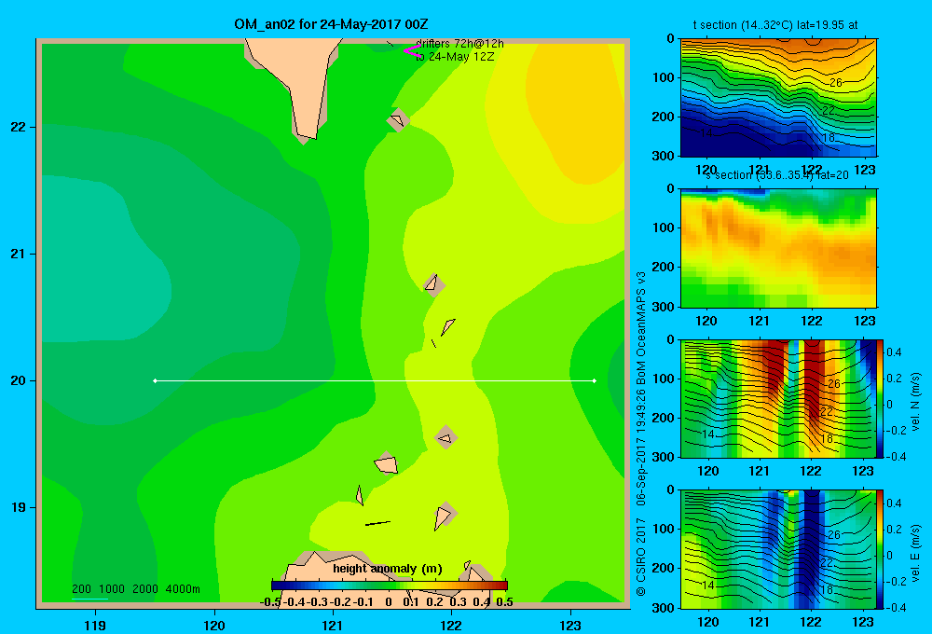Click the '-0.4' tick on vel. E color bar

[896, 607]
